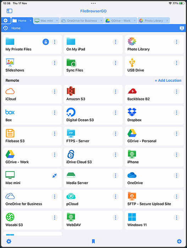This screenshot has height=248, width=187.
Task: Open options menu for Slideshows
Action: pos(55,63)
